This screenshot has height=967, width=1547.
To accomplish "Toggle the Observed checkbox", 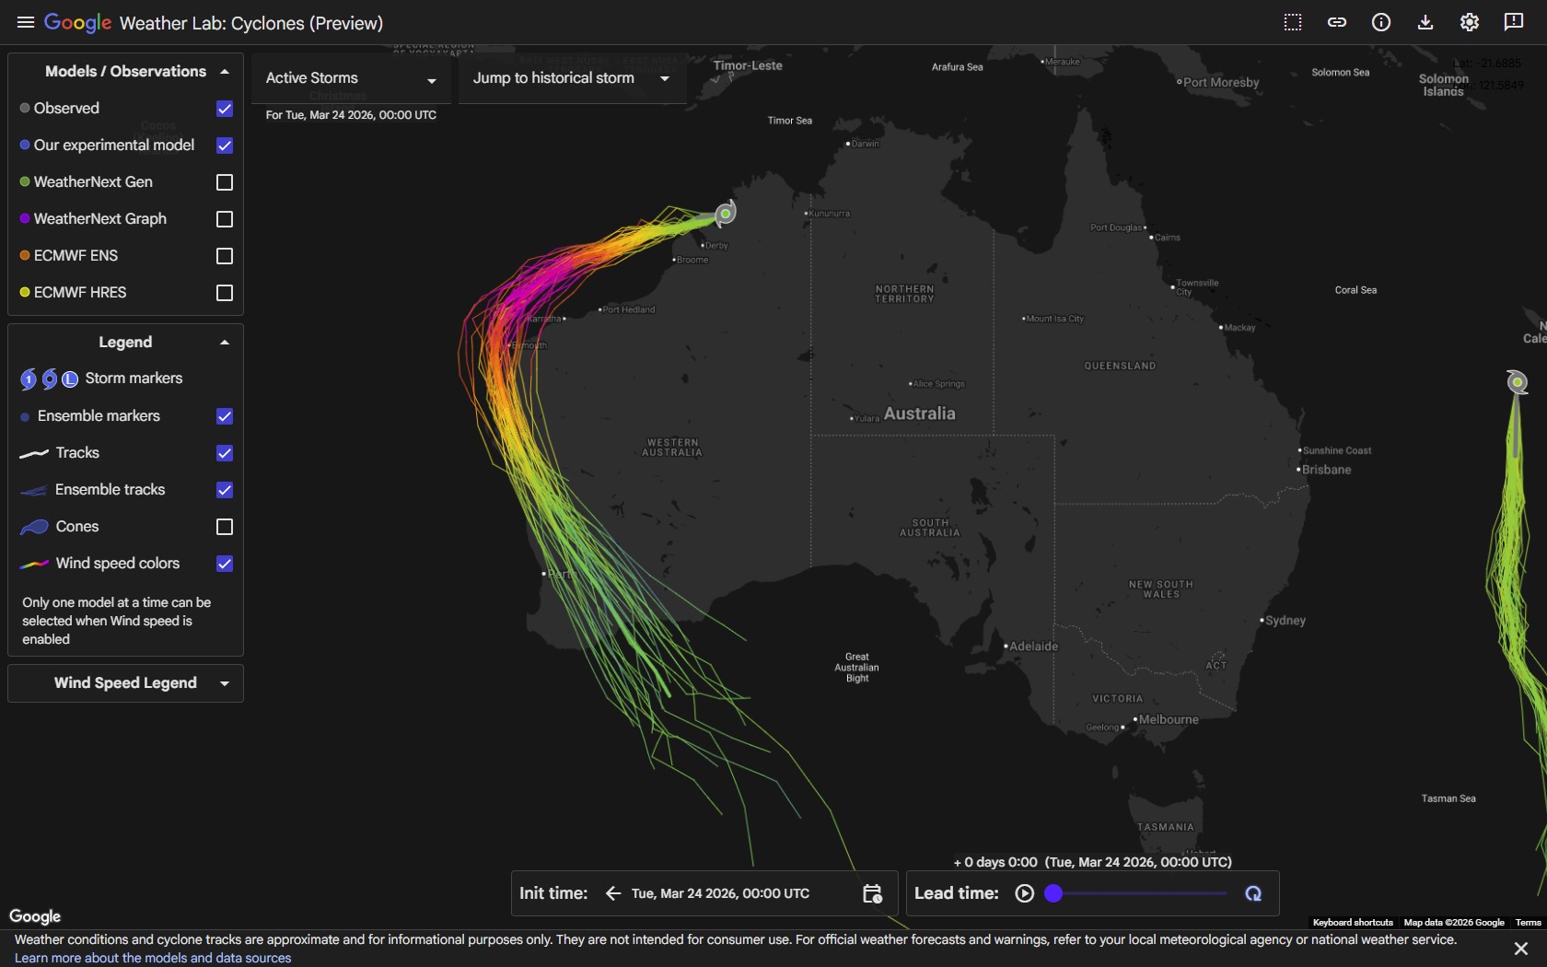I will 225,109.
